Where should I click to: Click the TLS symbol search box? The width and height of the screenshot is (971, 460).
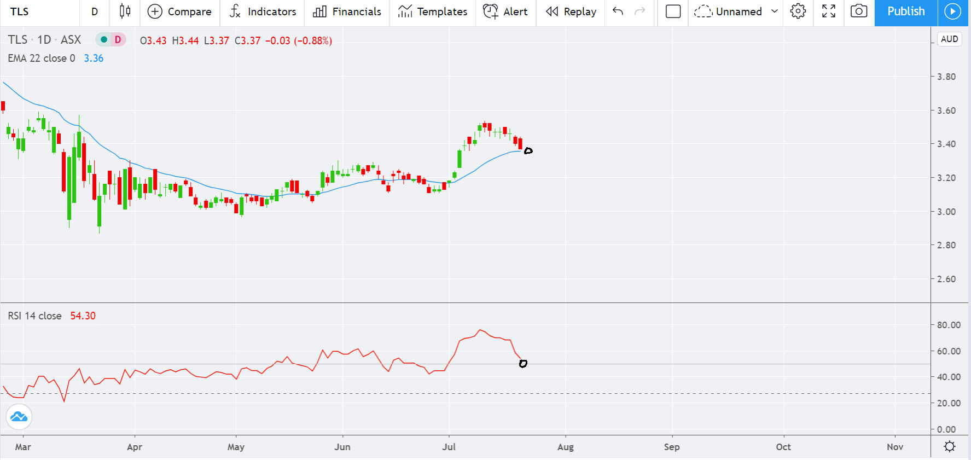(x=39, y=11)
